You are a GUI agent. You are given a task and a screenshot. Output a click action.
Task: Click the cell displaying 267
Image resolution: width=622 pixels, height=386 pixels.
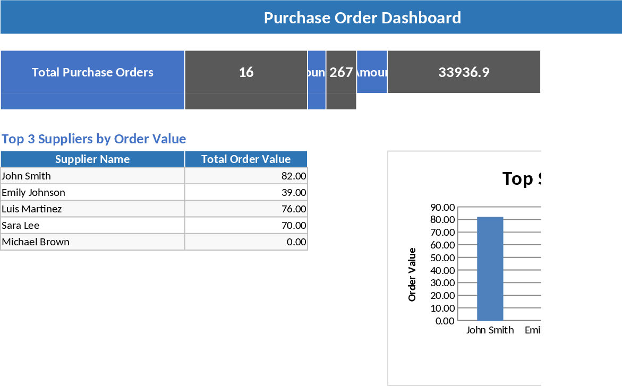point(341,72)
